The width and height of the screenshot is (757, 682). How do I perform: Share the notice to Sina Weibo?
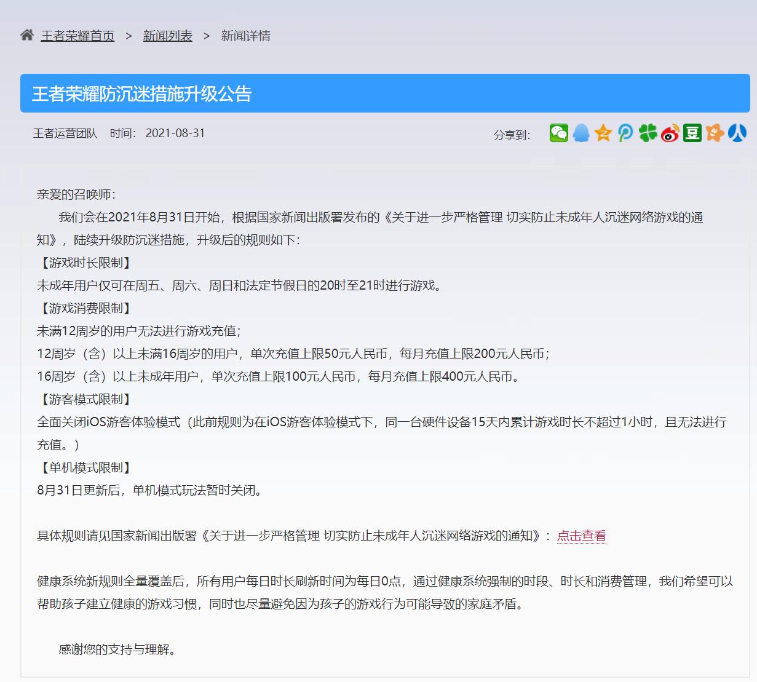670,133
